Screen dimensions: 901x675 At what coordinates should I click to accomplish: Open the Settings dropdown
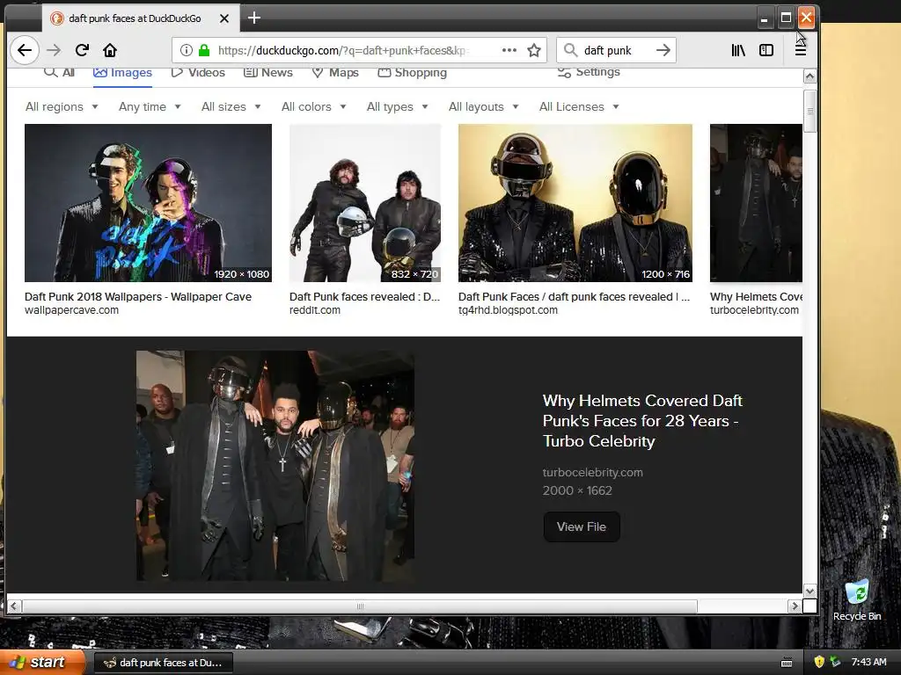point(589,72)
